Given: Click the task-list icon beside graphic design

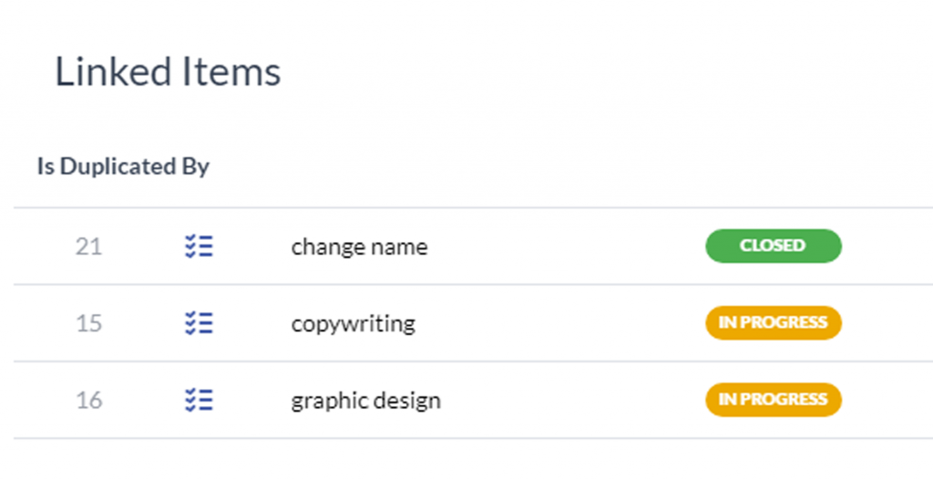Looking at the screenshot, I should [198, 400].
